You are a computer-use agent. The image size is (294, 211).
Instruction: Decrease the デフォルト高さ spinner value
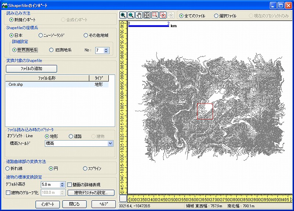pyautogui.click(x=62, y=186)
